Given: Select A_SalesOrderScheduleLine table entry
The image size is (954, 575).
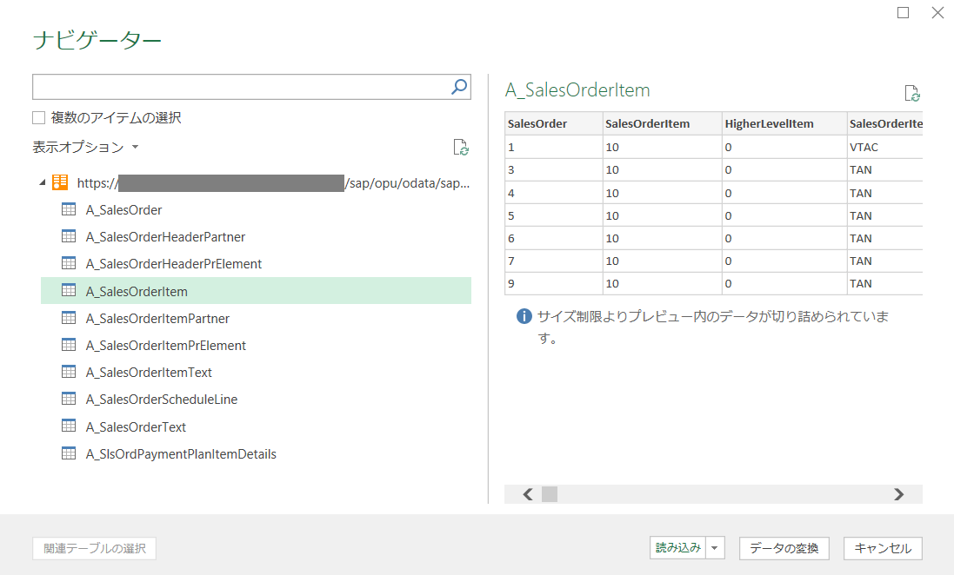Looking at the screenshot, I should 161,400.
